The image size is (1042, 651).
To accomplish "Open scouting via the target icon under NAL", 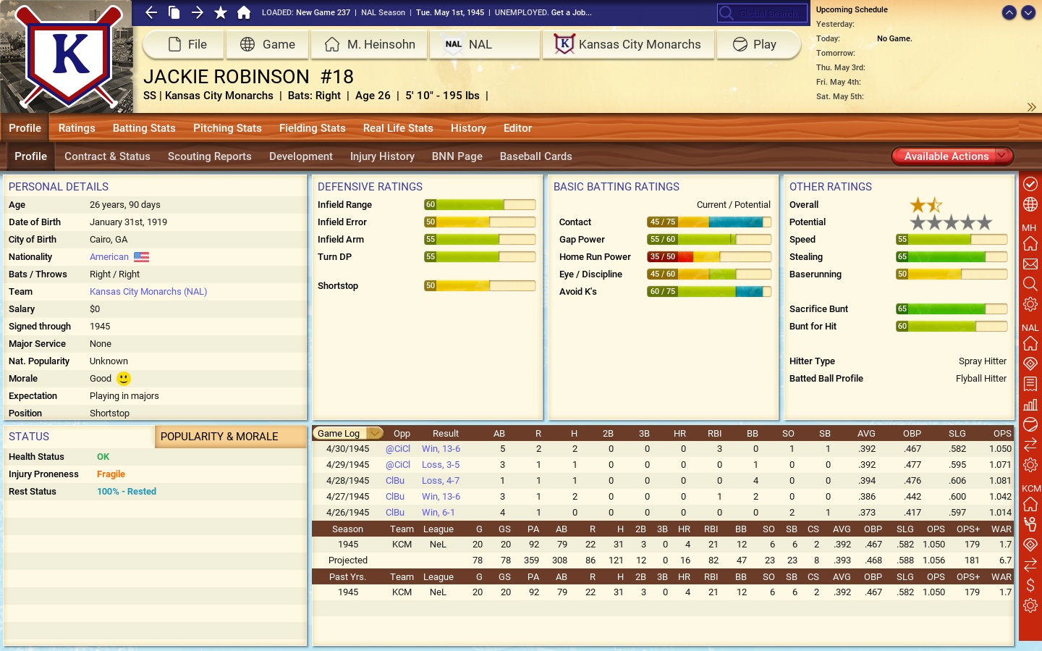I will (1030, 363).
